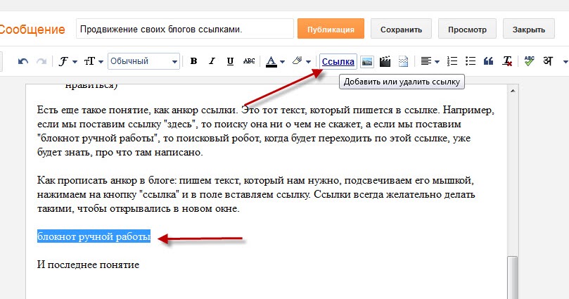
Task: Click the post title input field
Action: click(185, 29)
